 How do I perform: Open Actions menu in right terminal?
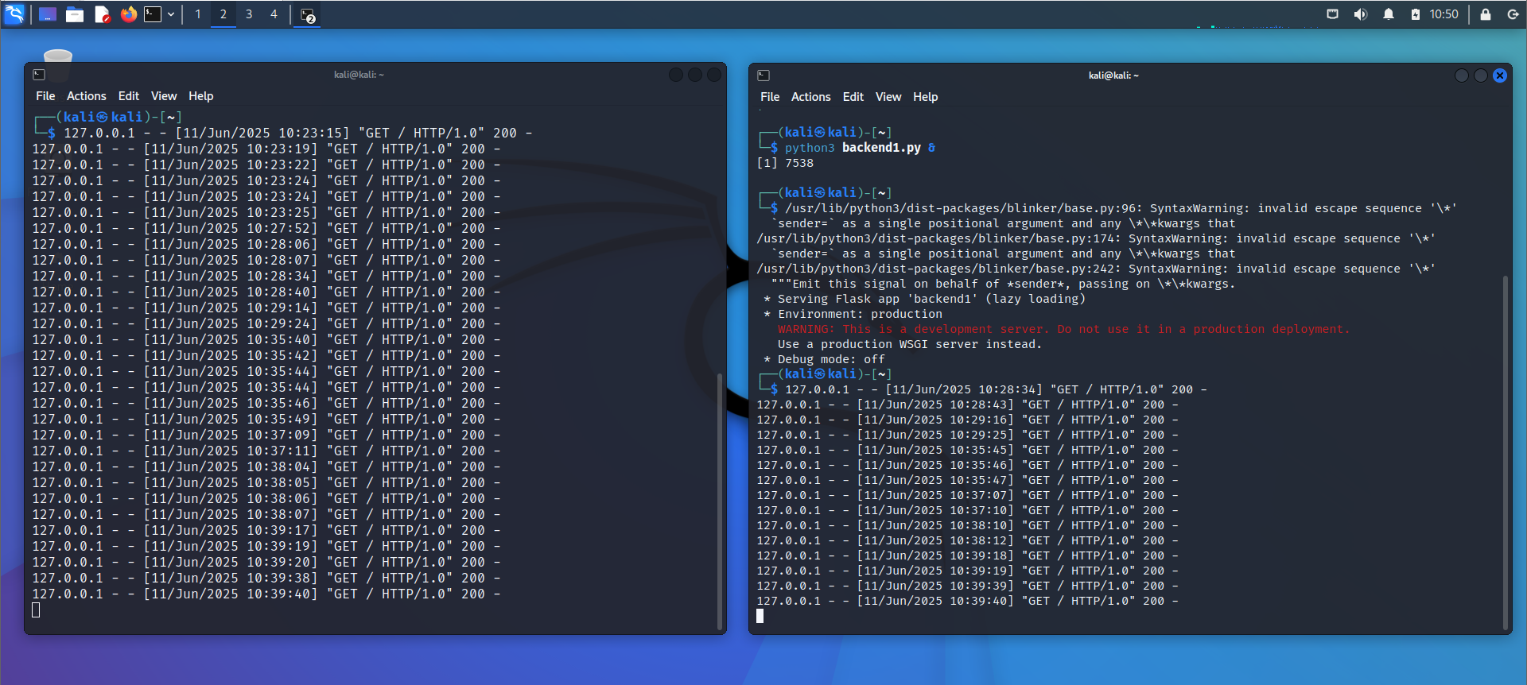(x=810, y=97)
